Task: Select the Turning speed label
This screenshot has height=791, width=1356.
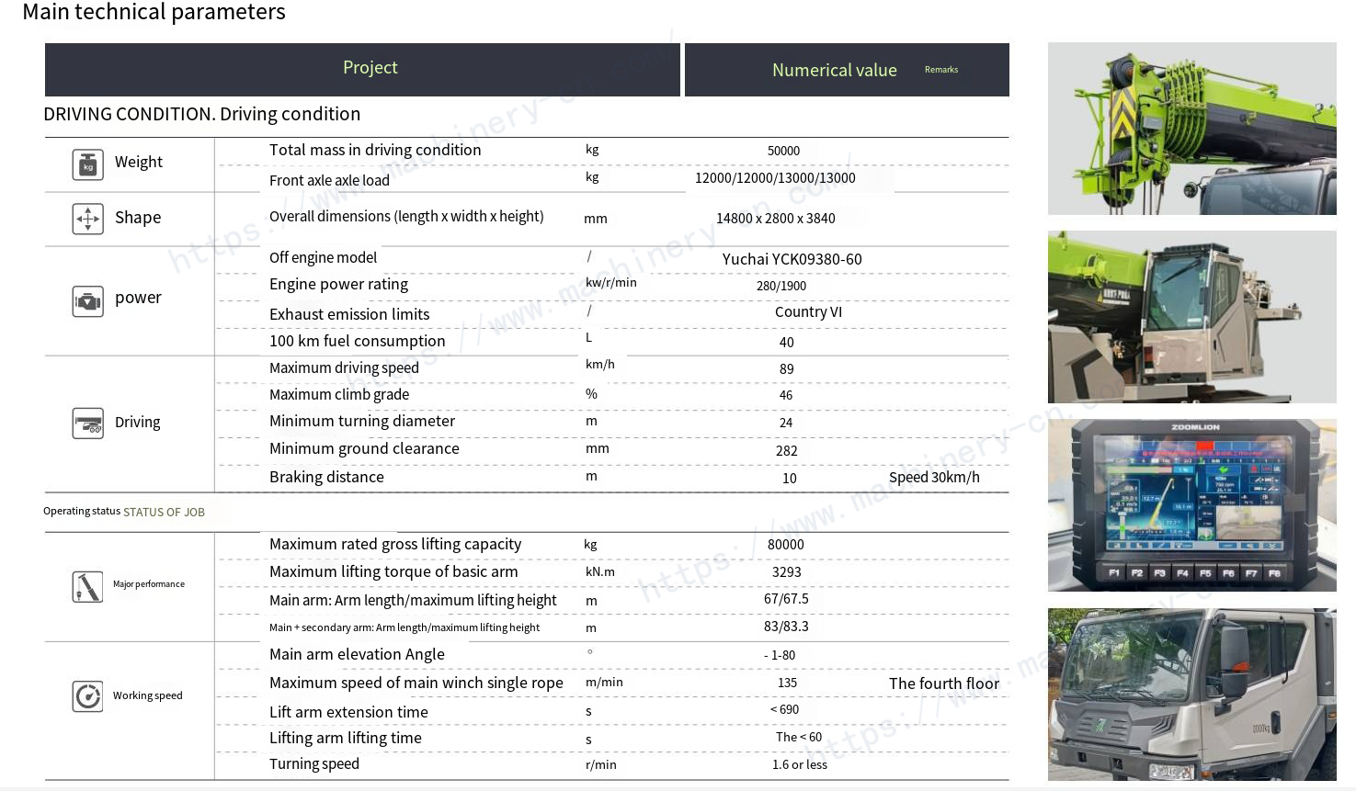Action: 314,764
